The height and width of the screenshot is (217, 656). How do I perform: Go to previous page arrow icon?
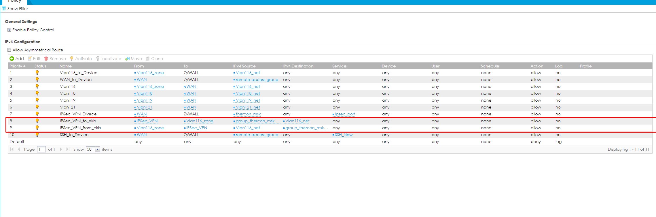[19, 149]
